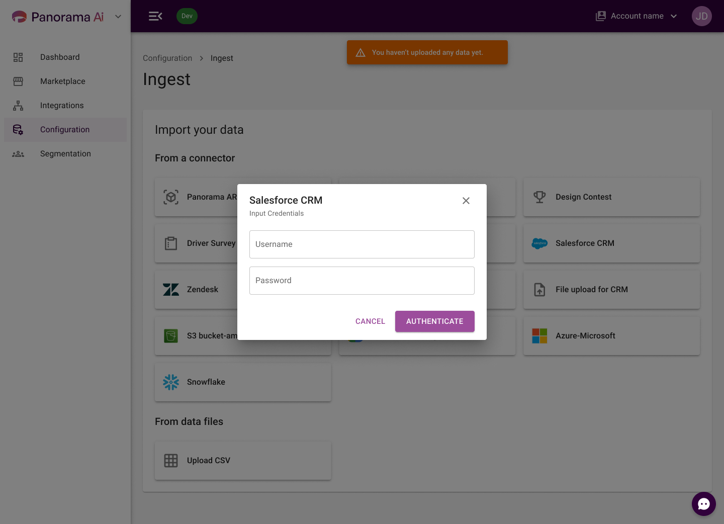Viewport: 724px width, 524px height.
Task: Click the File upload for CRM icon
Action: click(539, 290)
